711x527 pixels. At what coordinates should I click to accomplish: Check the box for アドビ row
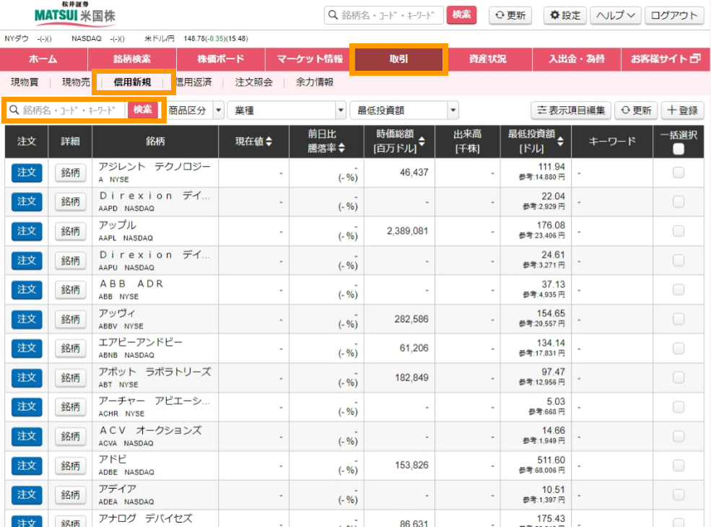coord(679,466)
